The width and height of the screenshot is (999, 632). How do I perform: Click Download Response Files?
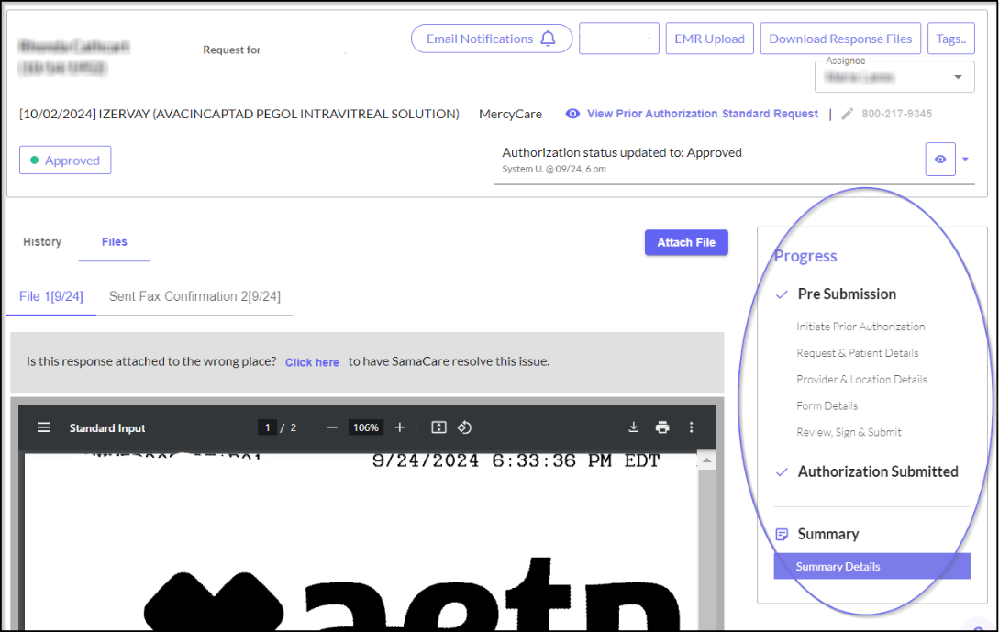click(x=840, y=39)
